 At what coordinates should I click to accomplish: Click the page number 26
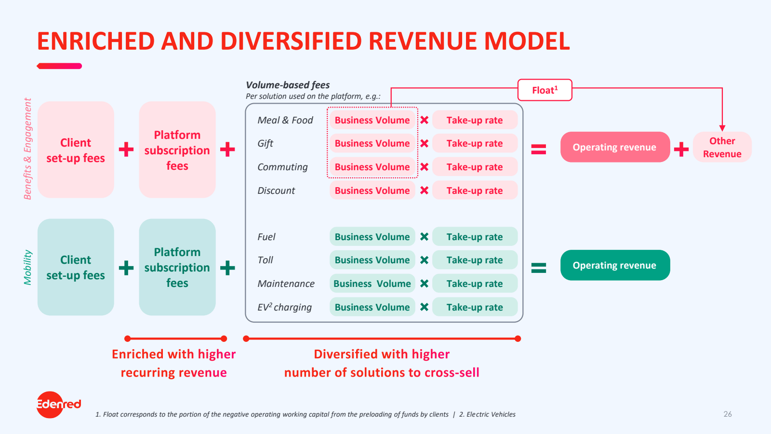click(728, 414)
